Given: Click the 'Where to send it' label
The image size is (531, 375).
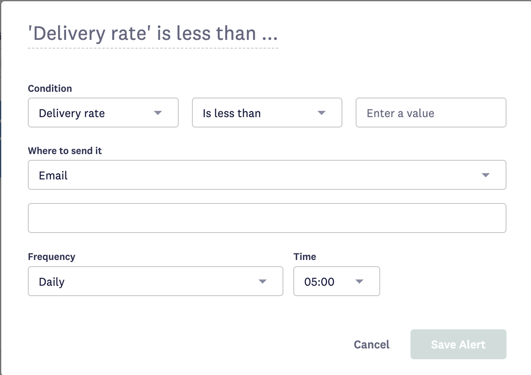Looking at the screenshot, I should (x=65, y=151).
